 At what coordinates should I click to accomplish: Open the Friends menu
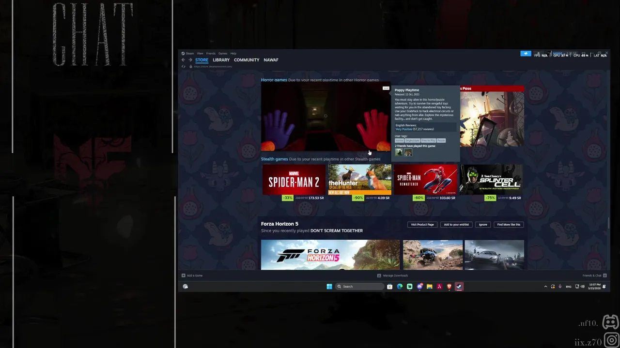coord(211,53)
